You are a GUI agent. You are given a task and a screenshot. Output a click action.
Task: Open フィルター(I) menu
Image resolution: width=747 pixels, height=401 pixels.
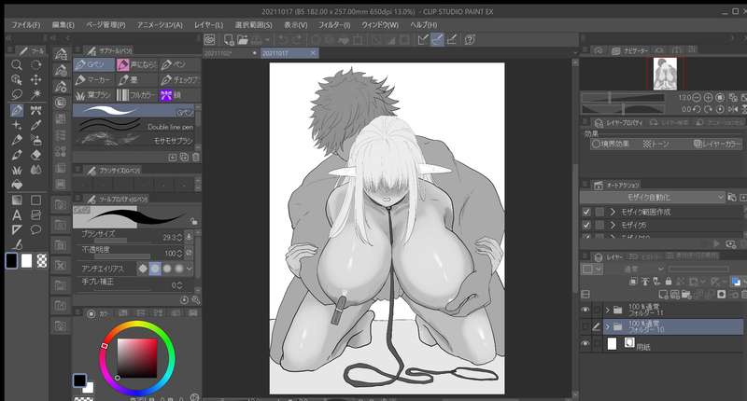(334, 25)
